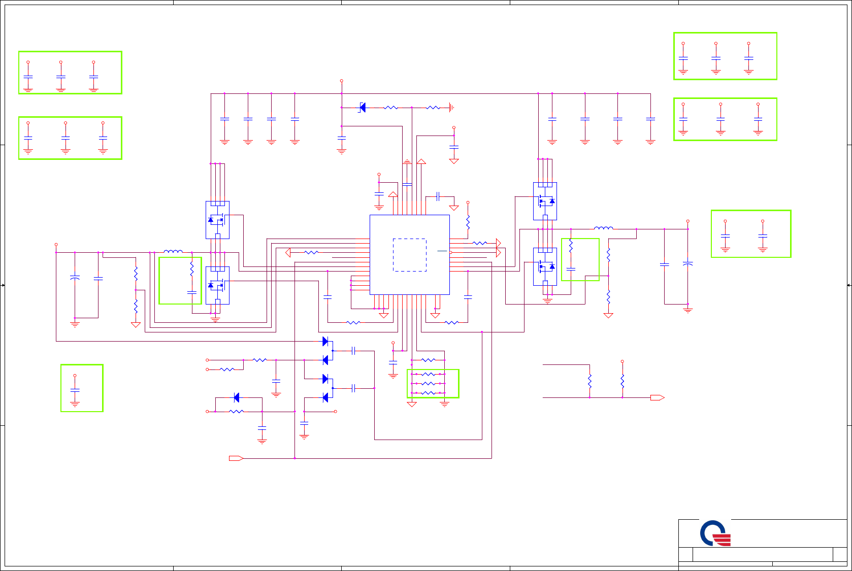Click the power pin circle at top center
This screenshot has height=571, width=852.
click(x=341, y=81)
